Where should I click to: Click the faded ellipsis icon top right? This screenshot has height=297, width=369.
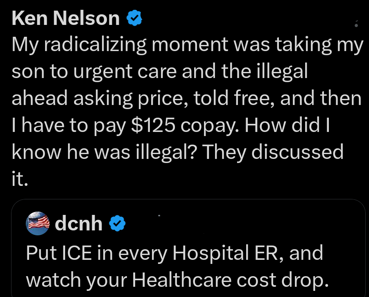coord(356,24)
